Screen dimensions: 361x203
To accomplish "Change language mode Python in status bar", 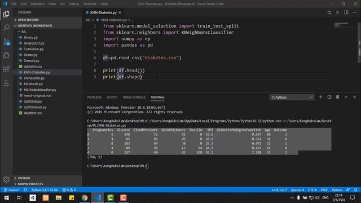I will (337, 190).
